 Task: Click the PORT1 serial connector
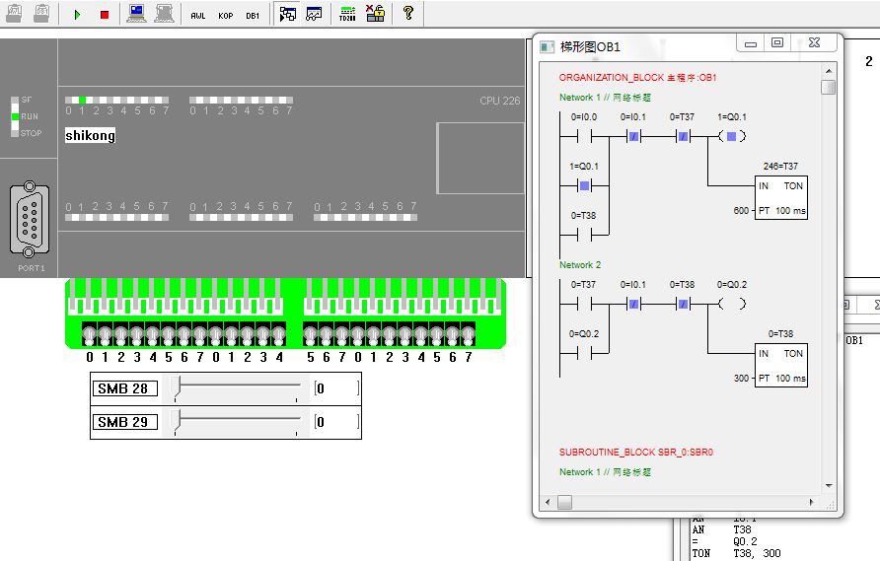tap(29, 219)
